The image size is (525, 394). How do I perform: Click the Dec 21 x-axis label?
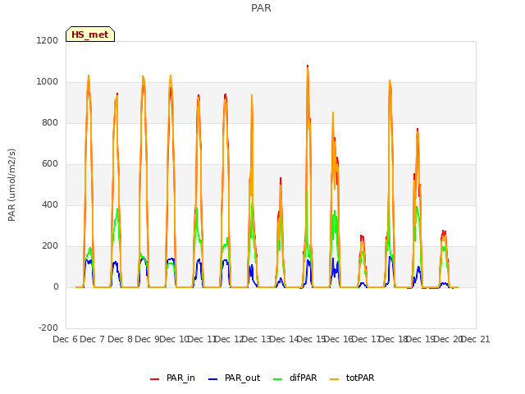(x=476, y=339)
